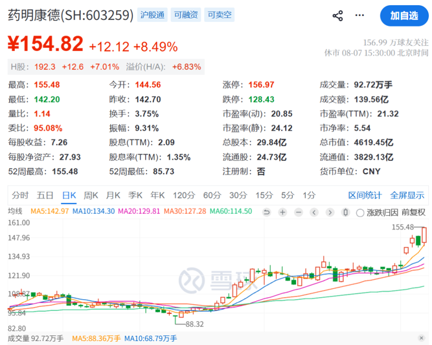Click the 货币单位 value CNY

tap(371, 172)
